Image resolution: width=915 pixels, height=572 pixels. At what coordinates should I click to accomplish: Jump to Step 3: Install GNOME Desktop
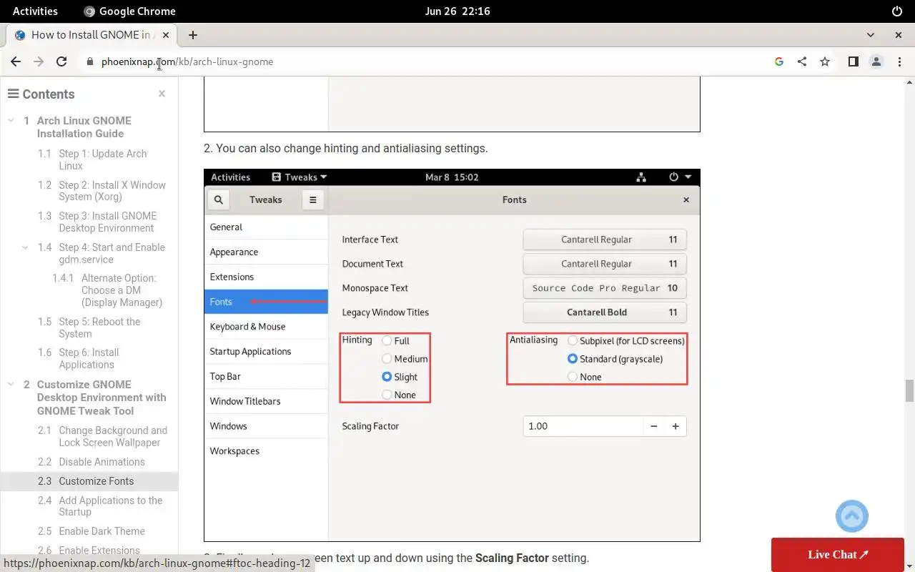point(108,222)
